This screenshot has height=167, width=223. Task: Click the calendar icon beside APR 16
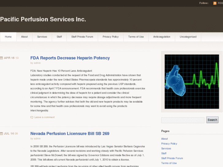(2, 58)
